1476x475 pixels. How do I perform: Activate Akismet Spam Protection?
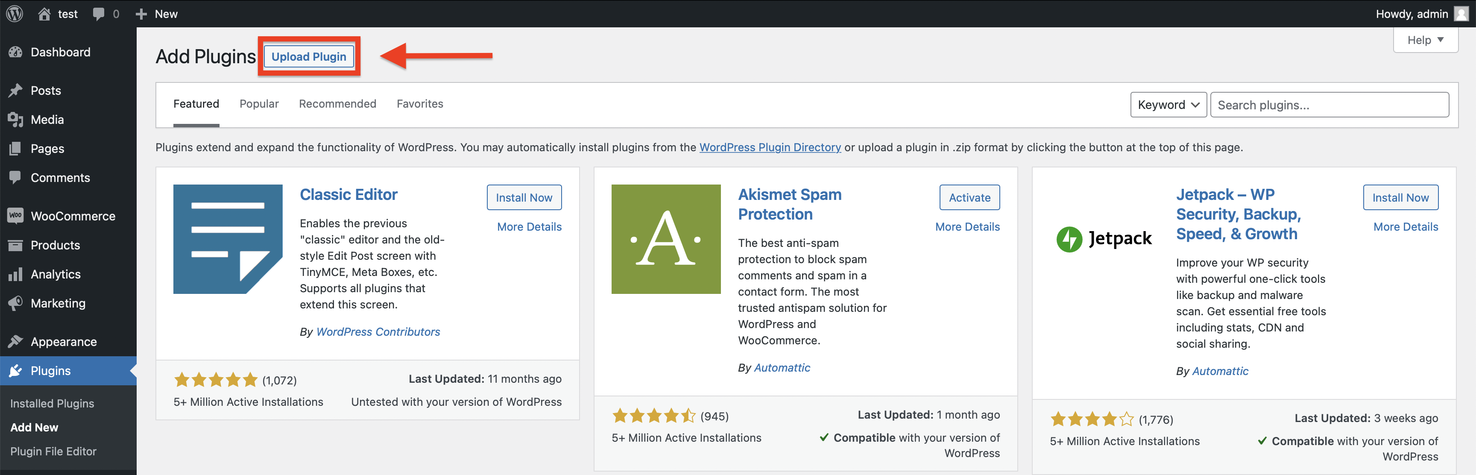pos(969,198)
